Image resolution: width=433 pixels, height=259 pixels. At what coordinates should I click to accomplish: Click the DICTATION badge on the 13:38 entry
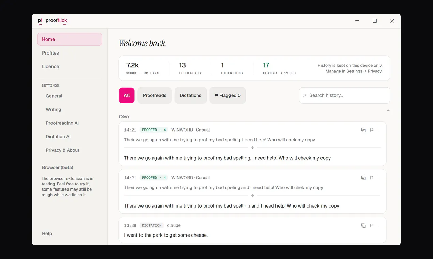(152, 225)
